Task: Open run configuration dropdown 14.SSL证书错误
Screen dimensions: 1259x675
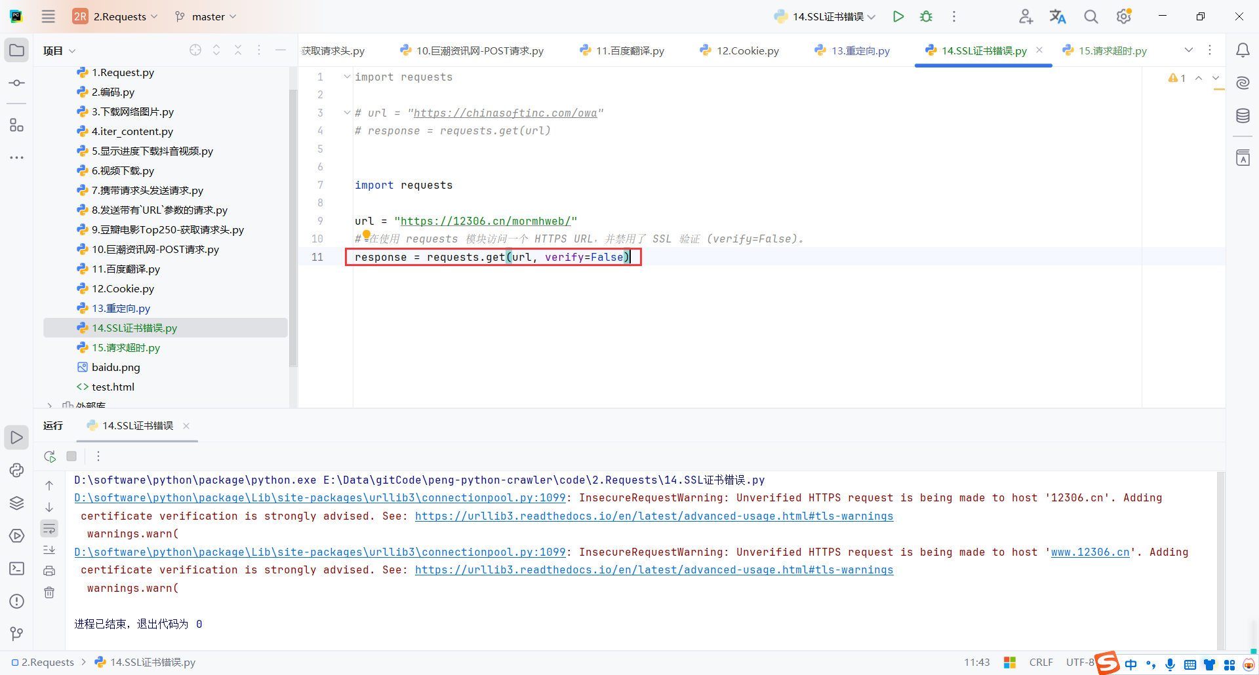Action: pos(825,16)
